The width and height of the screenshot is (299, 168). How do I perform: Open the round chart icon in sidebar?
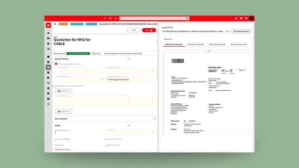click(48, 73)
